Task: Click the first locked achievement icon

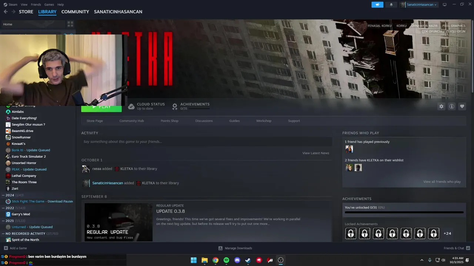Action: (x=351, y=233)
